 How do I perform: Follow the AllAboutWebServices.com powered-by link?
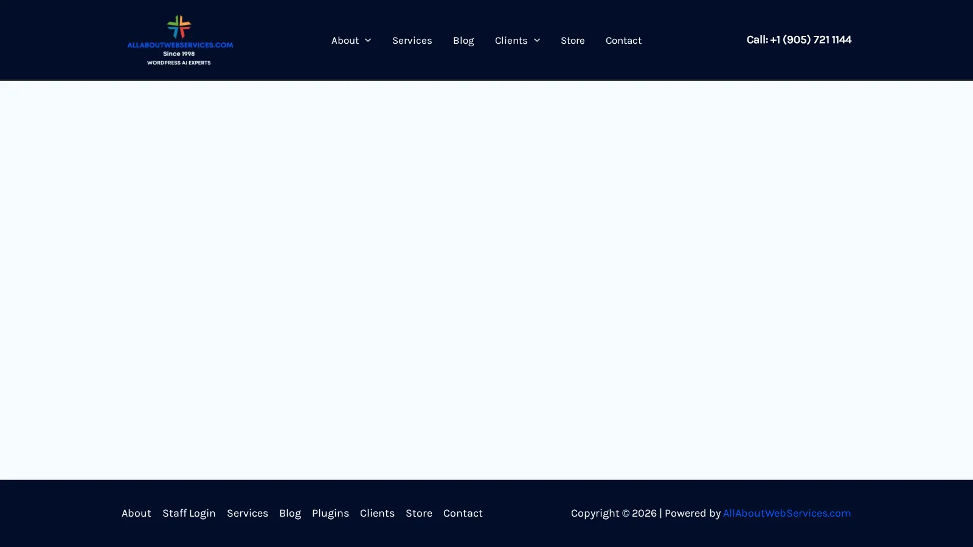point(787,513)
